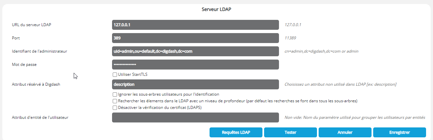433x140 pixels.
Task: Open the Requêtes LDAP button
Action: click(236, 132)
